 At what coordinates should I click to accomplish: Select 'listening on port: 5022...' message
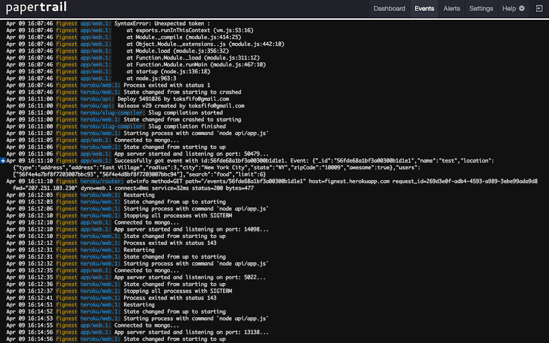click(190, 277)
